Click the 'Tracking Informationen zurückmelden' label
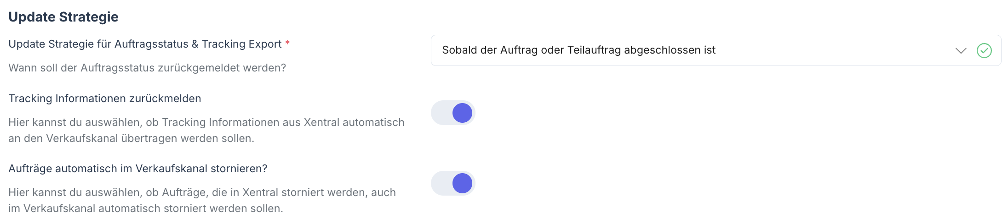Image resolution: width=1008 pixels, height=224 pixels. pos(105,98)
